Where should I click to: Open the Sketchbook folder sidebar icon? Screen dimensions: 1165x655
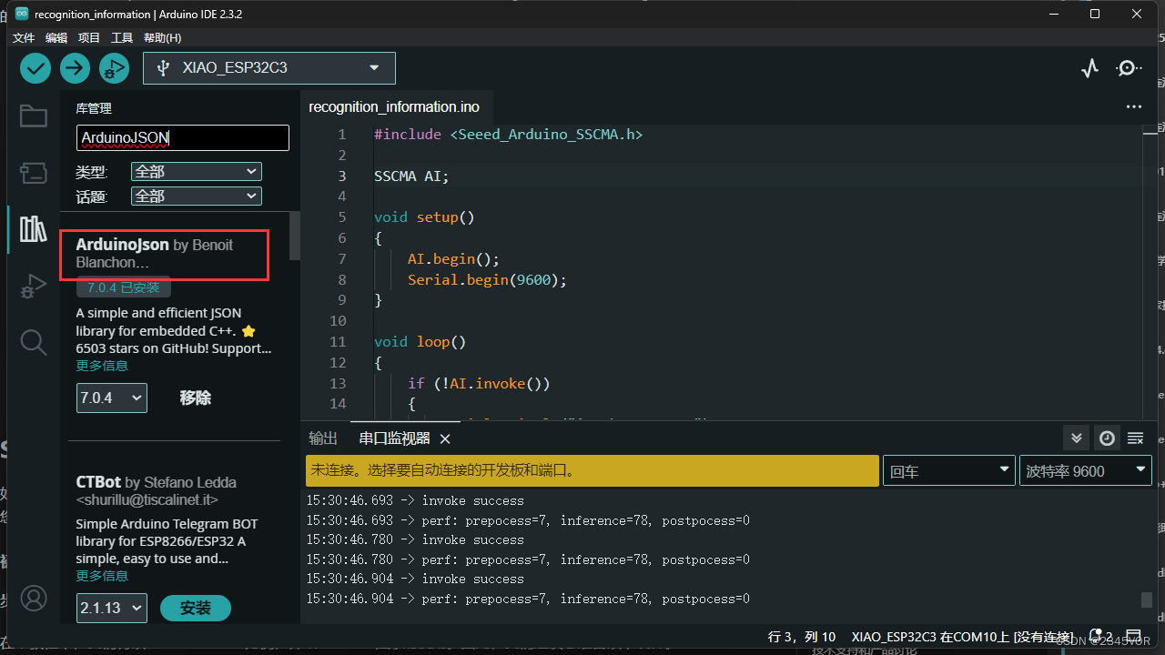coord(34,116)
